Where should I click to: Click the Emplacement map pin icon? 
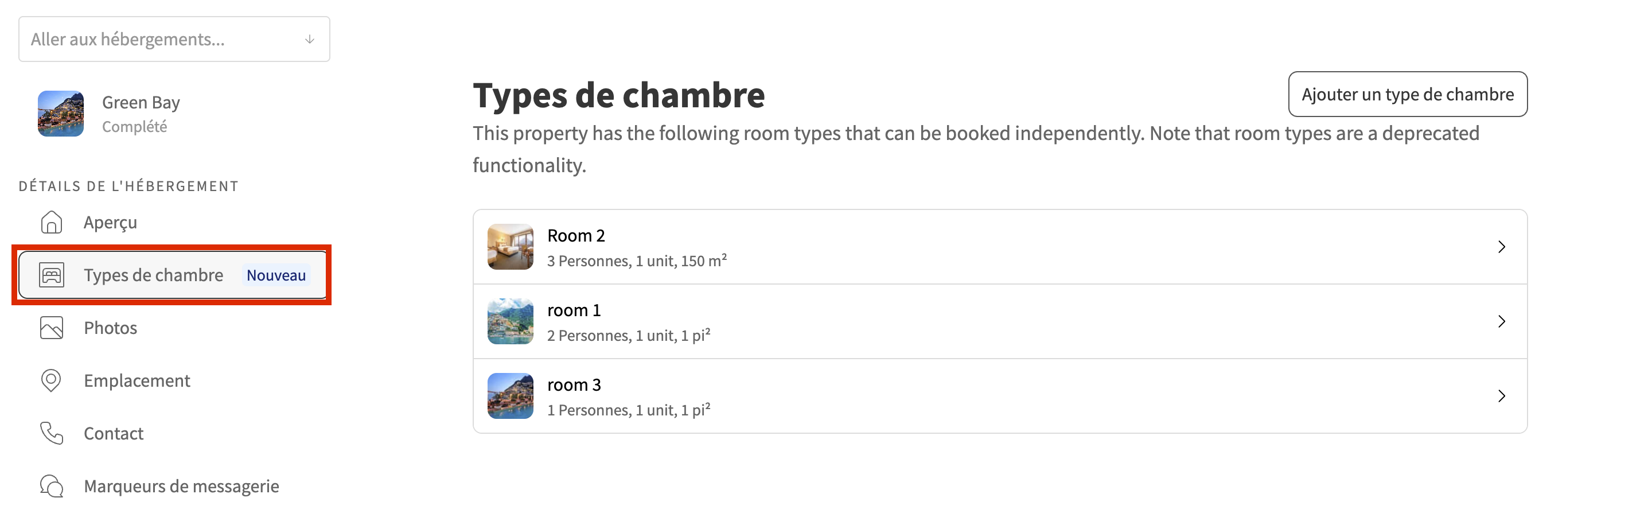51,380
